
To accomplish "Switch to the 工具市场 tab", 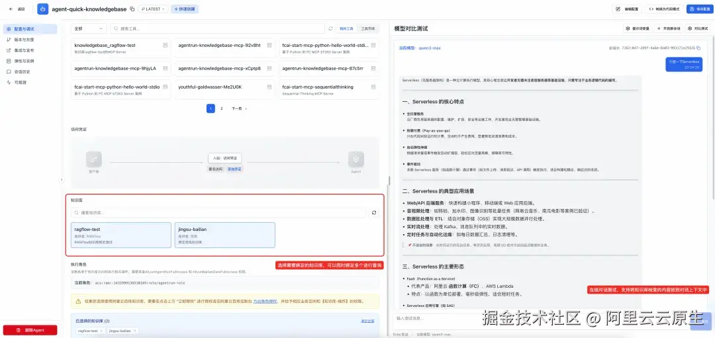I will tap(367, 28).
